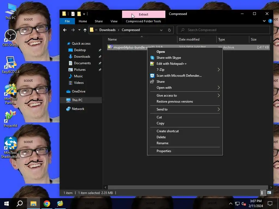Select Open in context menu
Screen dimensions: 279x209
point(185,52)
